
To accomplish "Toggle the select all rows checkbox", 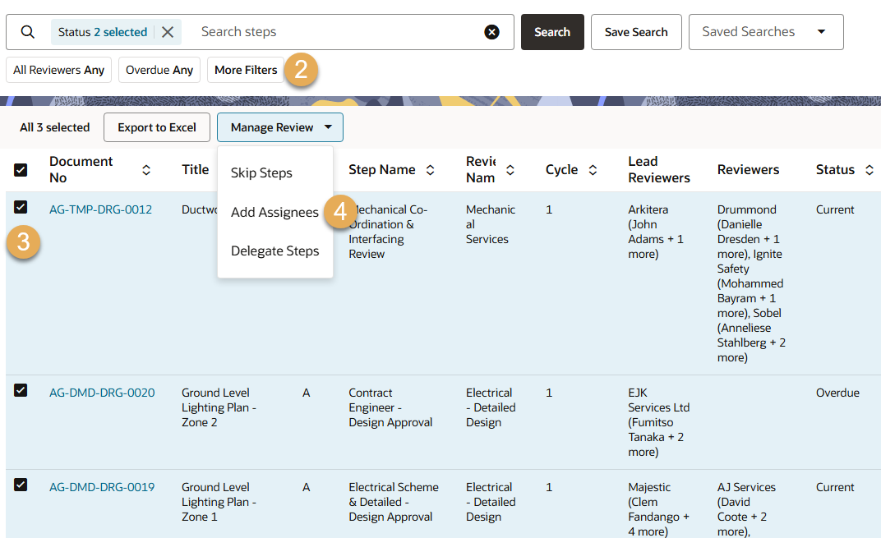I will coord(21,170).
